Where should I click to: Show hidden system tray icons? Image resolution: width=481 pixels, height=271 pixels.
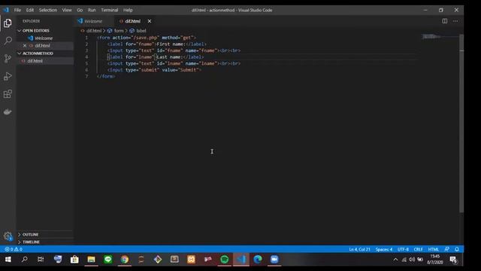click(x=396, y=260)
